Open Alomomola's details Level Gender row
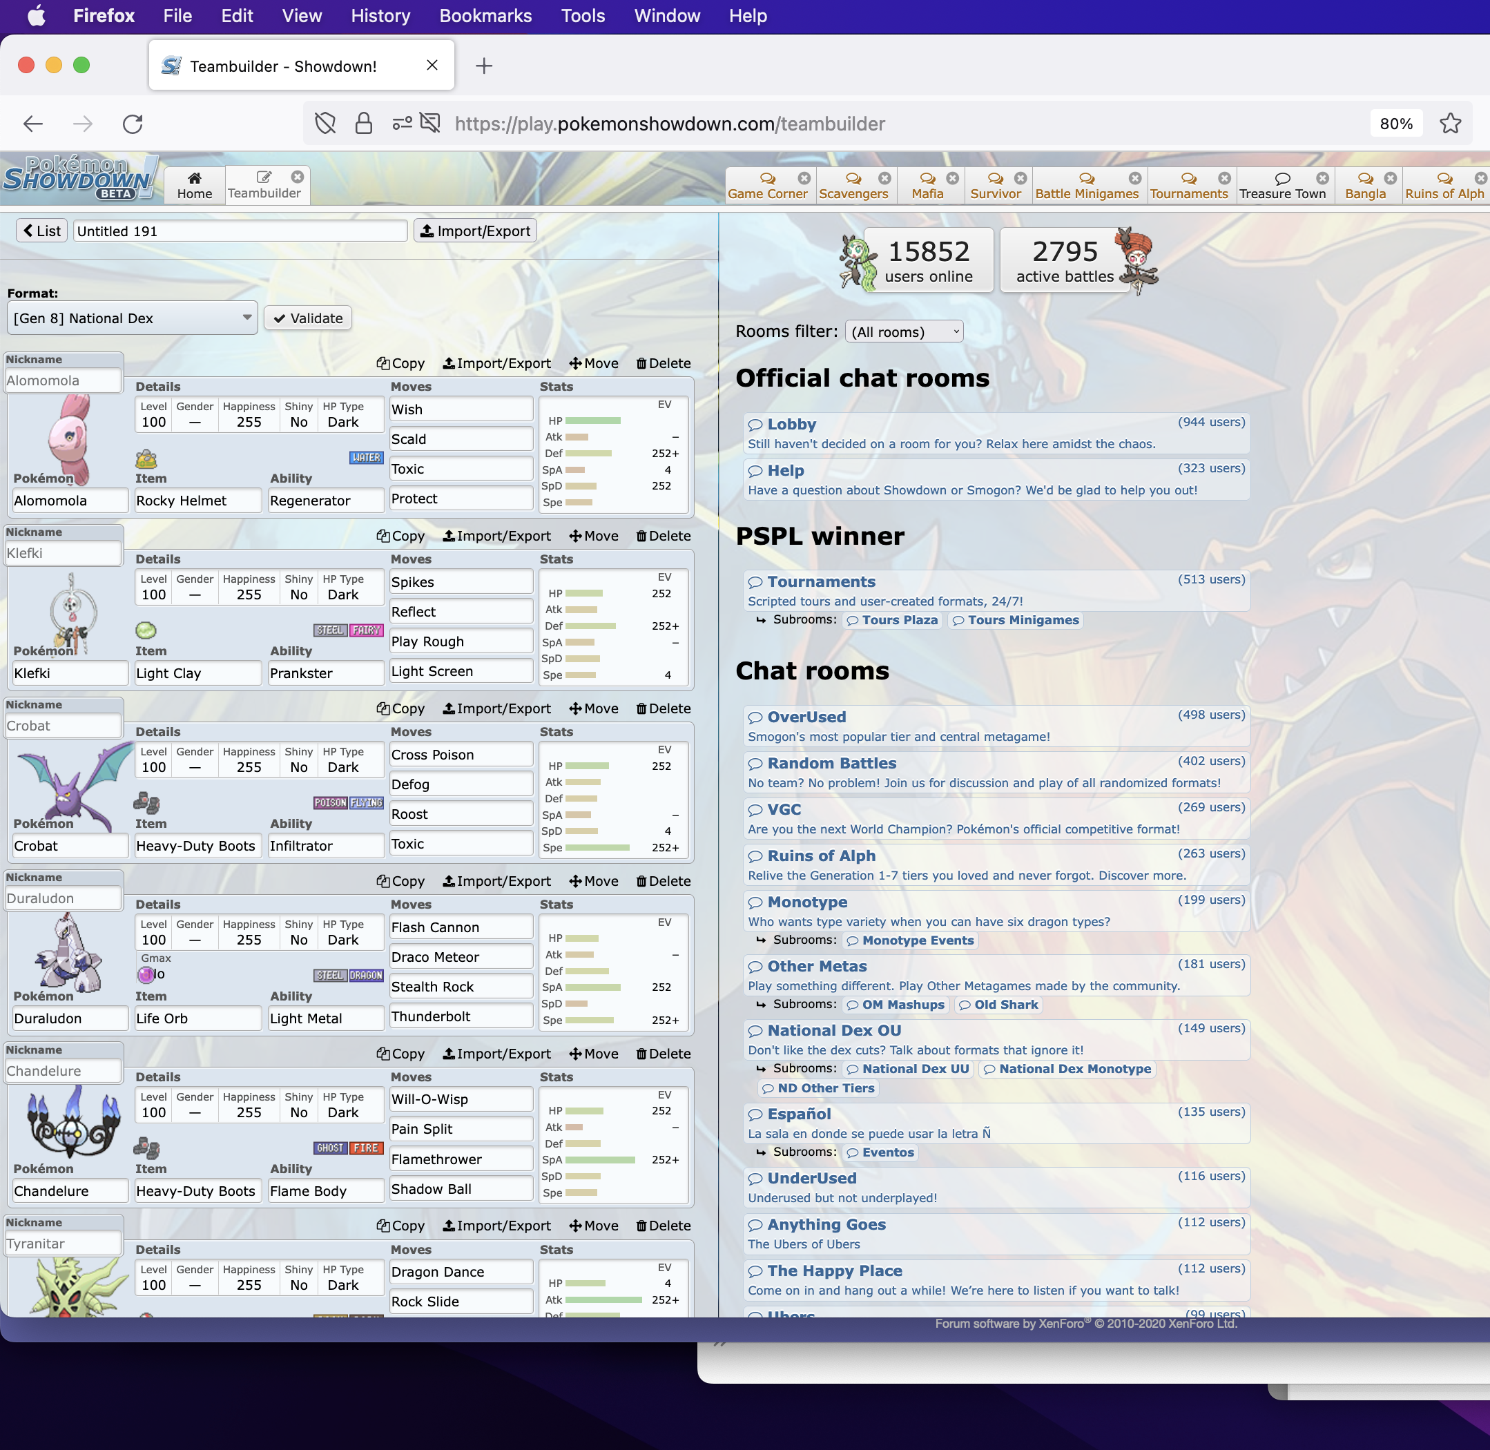1490x1450 pixels. click(x=260, y=414)
